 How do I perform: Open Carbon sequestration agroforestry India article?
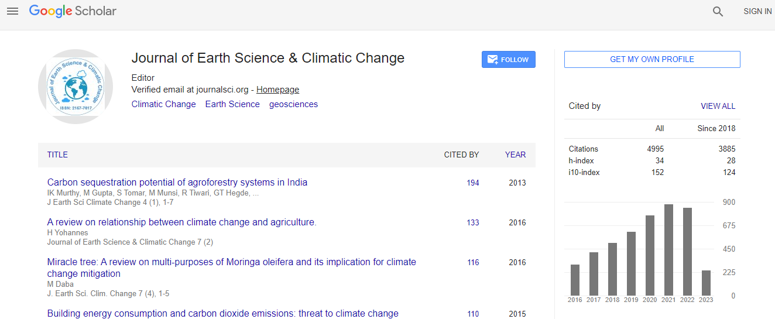[x=177, y=182]
